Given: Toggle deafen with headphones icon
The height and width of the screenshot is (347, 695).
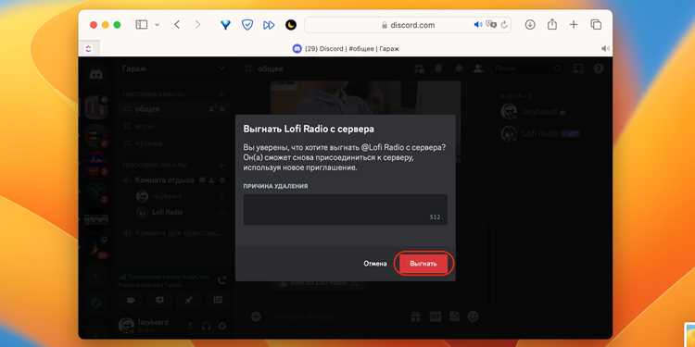Looking at the screenshot, I should coord(206,326).
